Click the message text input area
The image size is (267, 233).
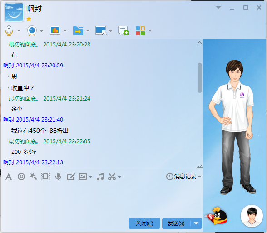102,199
